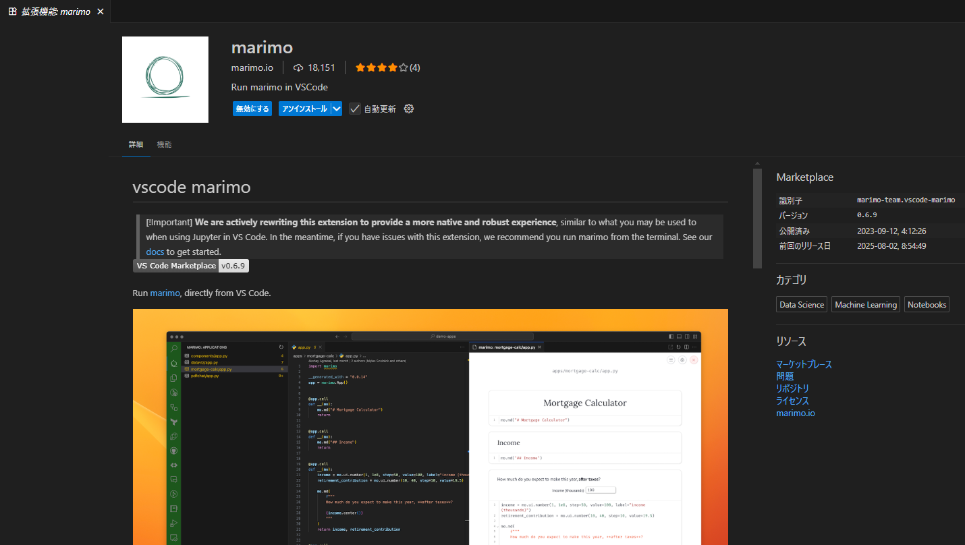Click the VS Code Marketplace v0.6.9 badge

[191, 266]
